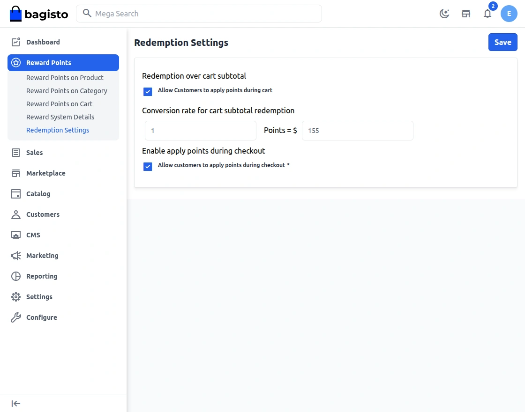Open the Reward Points menu
The image size is (525, 412).
[x=63, y=63]
